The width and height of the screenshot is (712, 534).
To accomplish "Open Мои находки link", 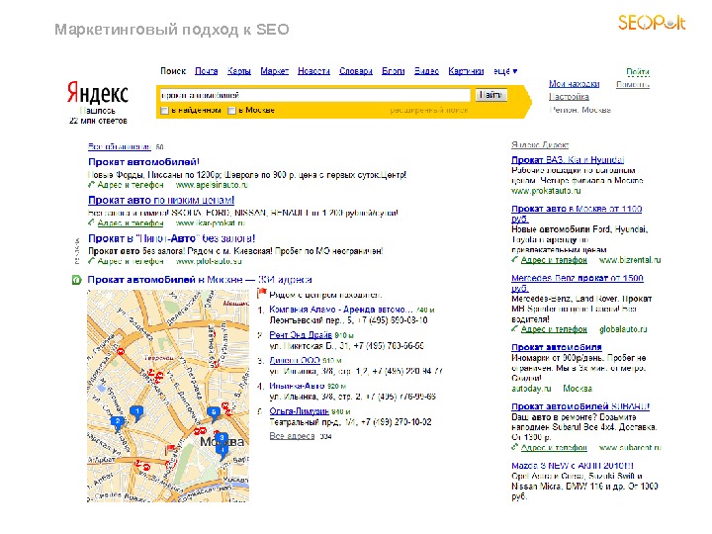I will pyautogui.click(x=574, y=84).
